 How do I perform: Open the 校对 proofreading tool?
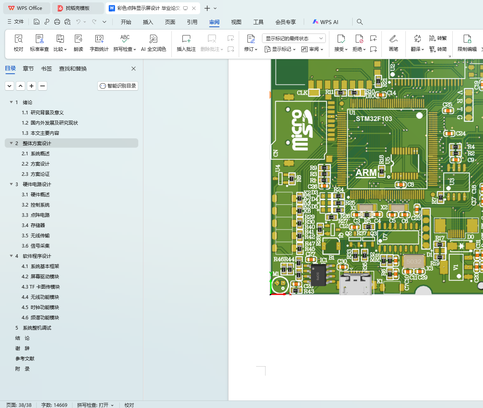(x=19, y=43)
